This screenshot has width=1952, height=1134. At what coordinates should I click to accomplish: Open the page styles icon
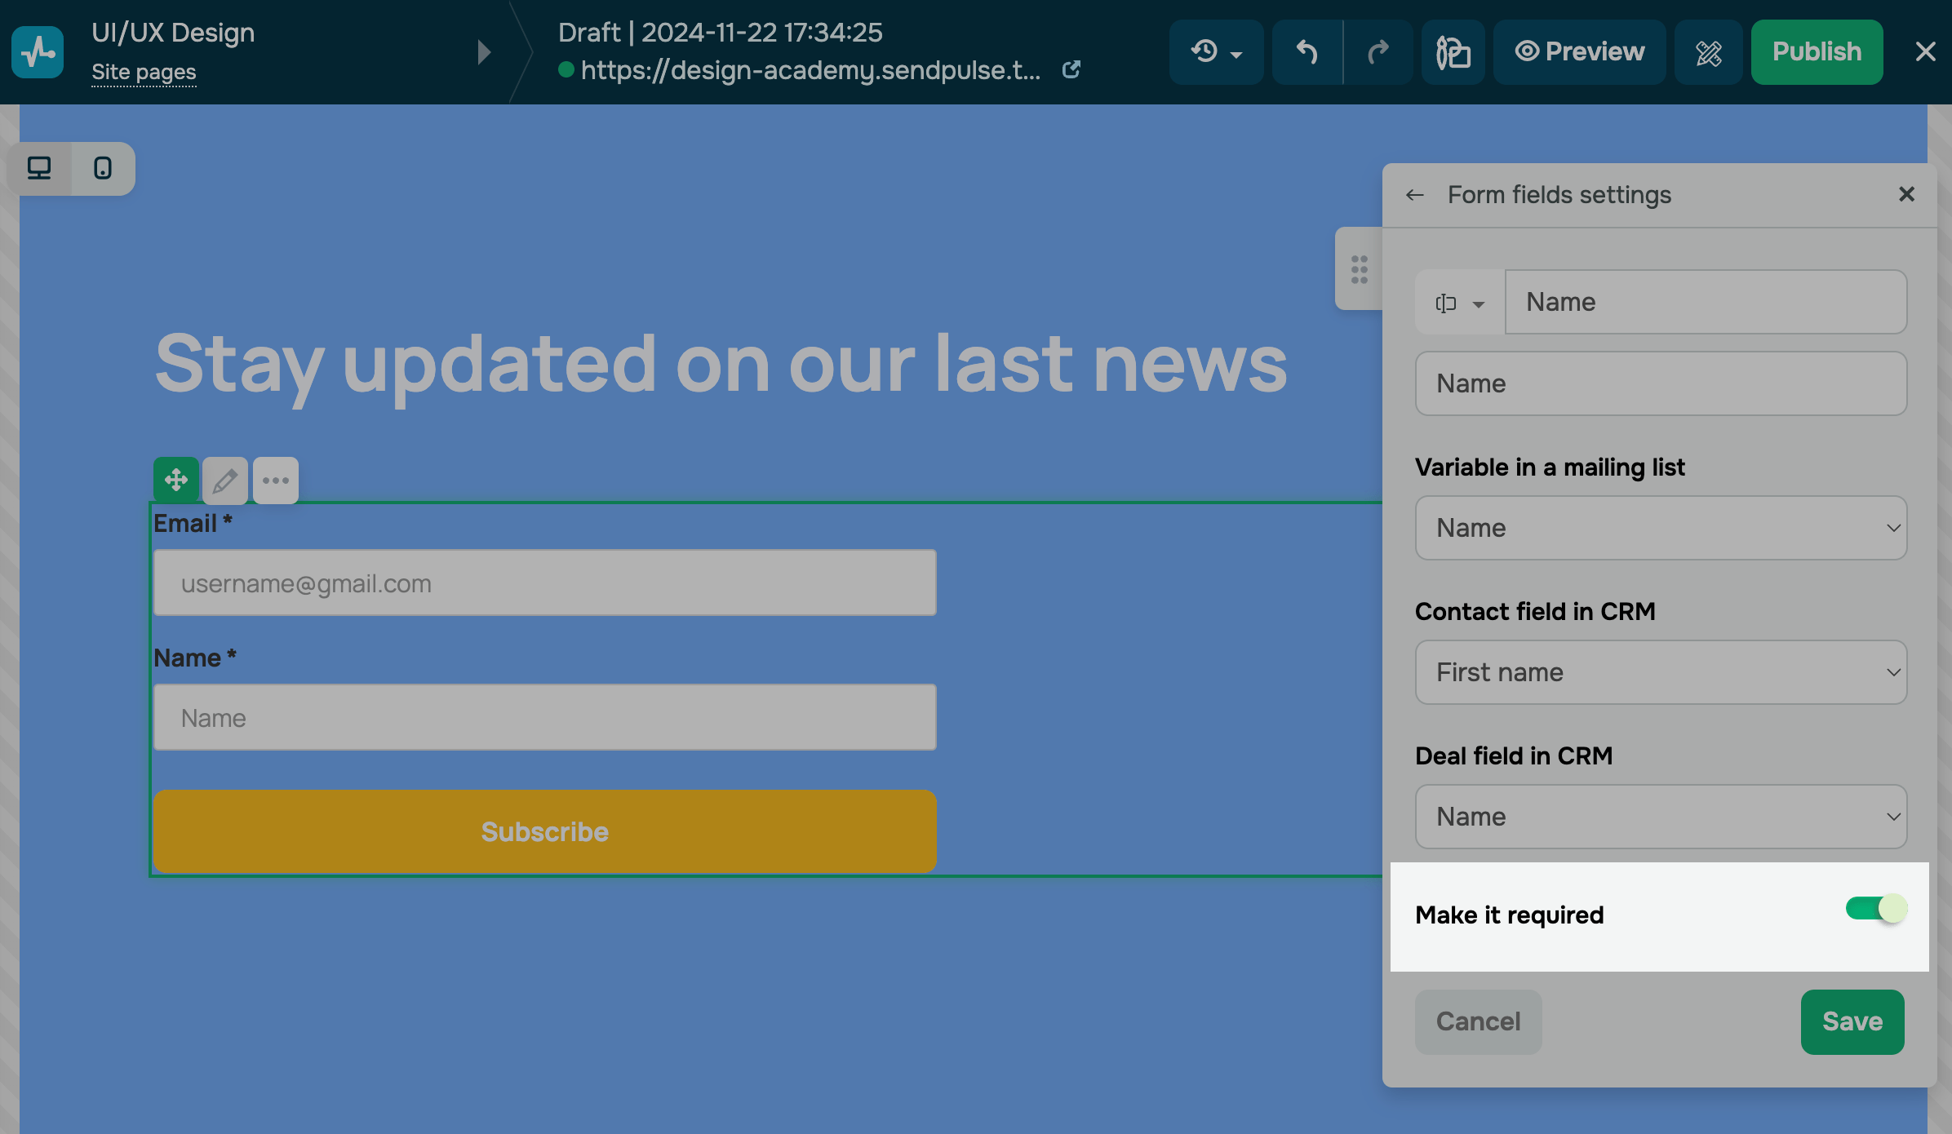(1453, 52)
